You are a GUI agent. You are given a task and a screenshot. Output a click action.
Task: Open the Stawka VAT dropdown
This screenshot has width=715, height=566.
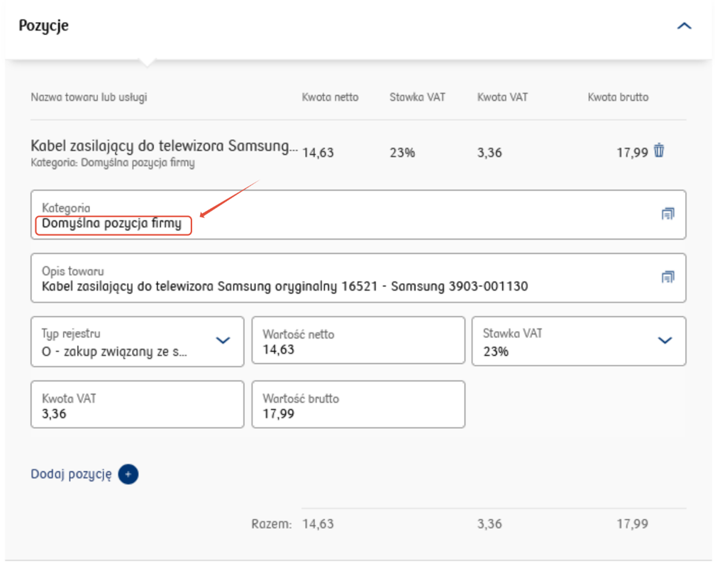tap(579, 342)
